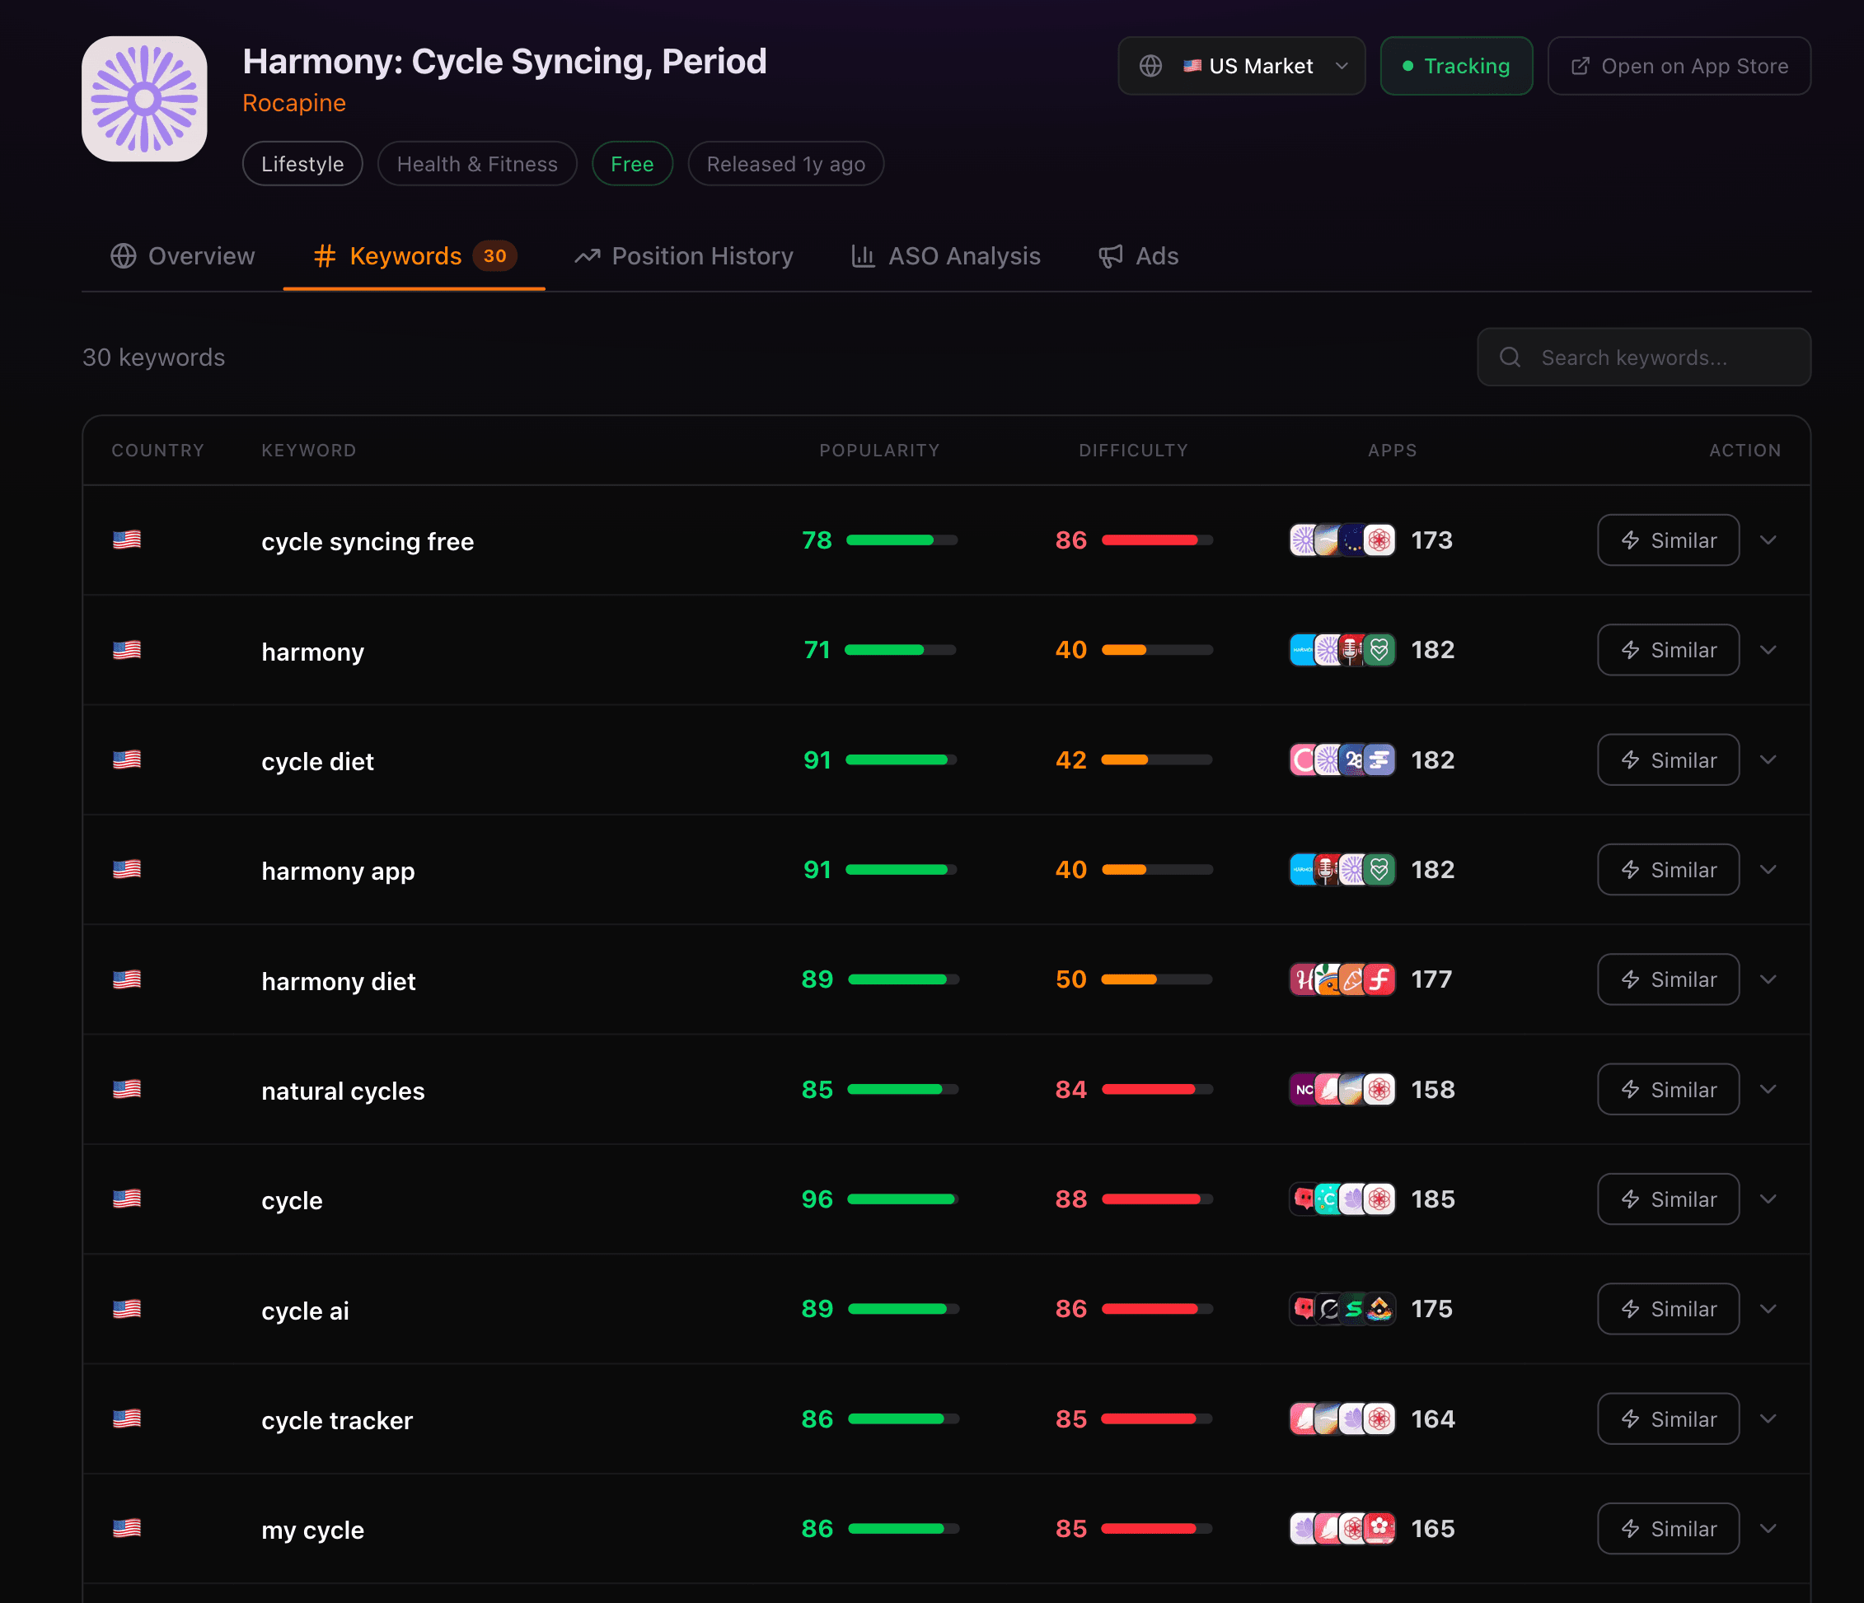Find similar keywords for cycle syncing free
Viewport: 1864px width, 1603px height.
(x=1668, y=540)
